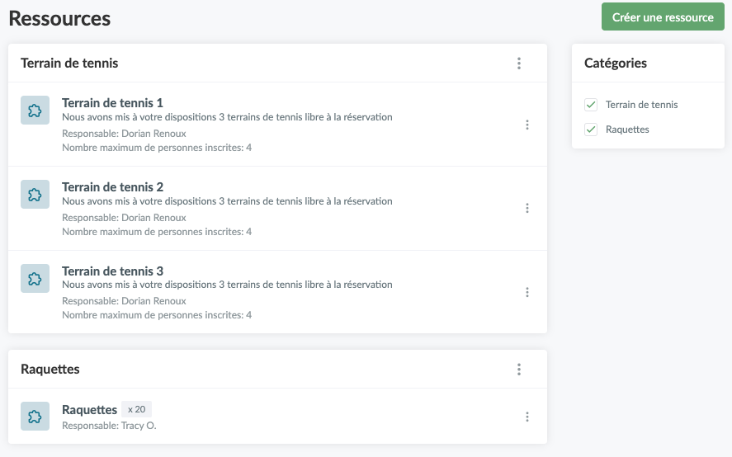Open the Raquettes category three-dot menu
The width and height of the screenshot is (732, 457).
tap(518, 370)
